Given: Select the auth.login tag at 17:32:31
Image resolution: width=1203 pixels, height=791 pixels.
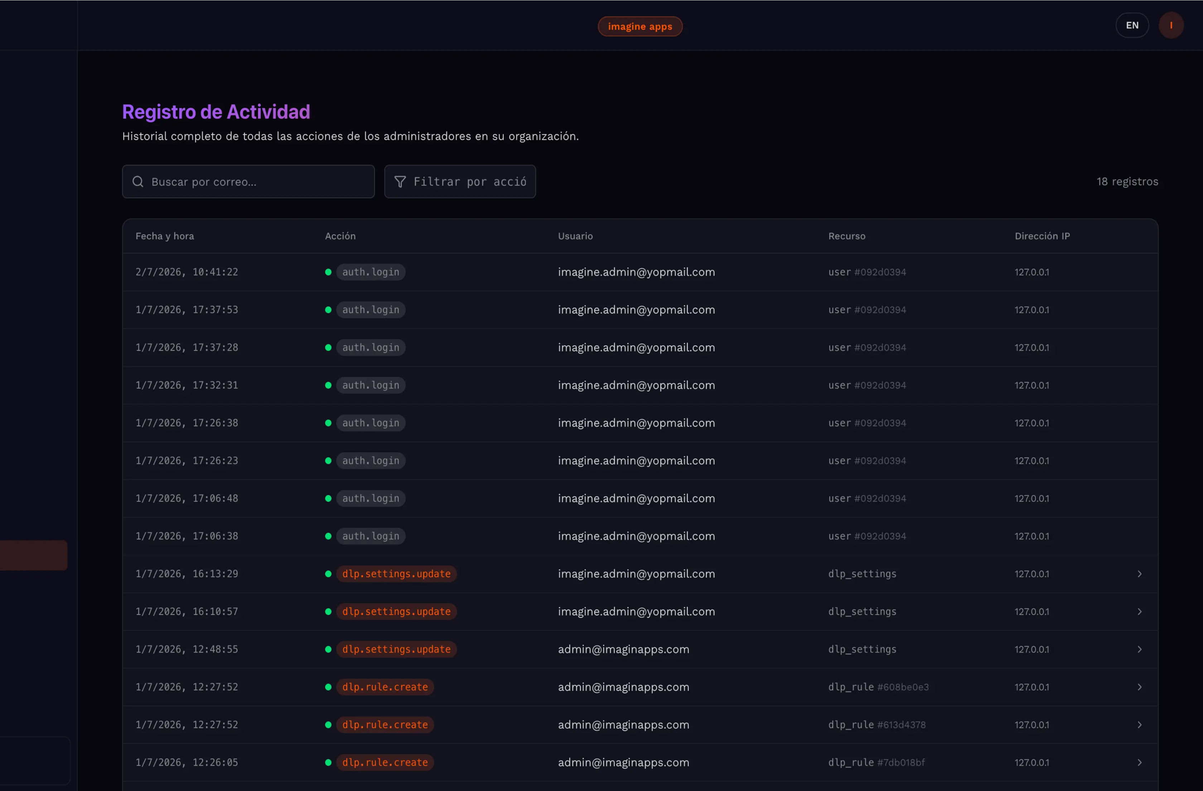Looking at the screenshot, I should pyautogui.click(x=371, y=385).
